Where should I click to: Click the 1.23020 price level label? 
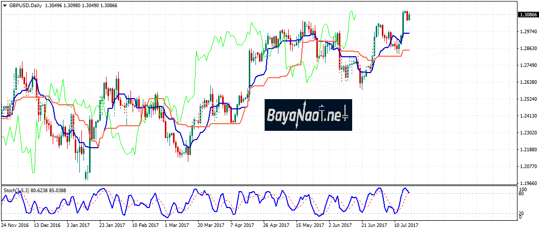point(527,133)
